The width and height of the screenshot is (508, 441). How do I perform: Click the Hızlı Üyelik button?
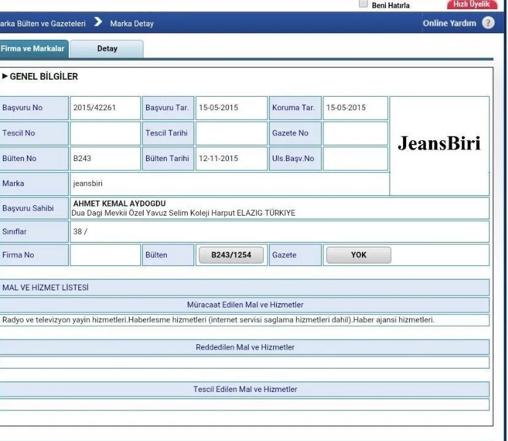(472, 4)
